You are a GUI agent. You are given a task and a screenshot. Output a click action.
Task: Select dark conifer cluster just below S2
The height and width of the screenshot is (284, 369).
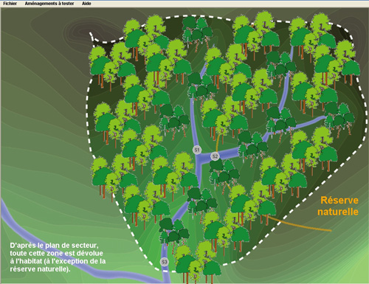click(x=224, y=173)
